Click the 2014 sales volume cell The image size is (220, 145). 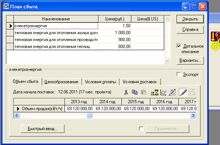click(x=108, y=109)
